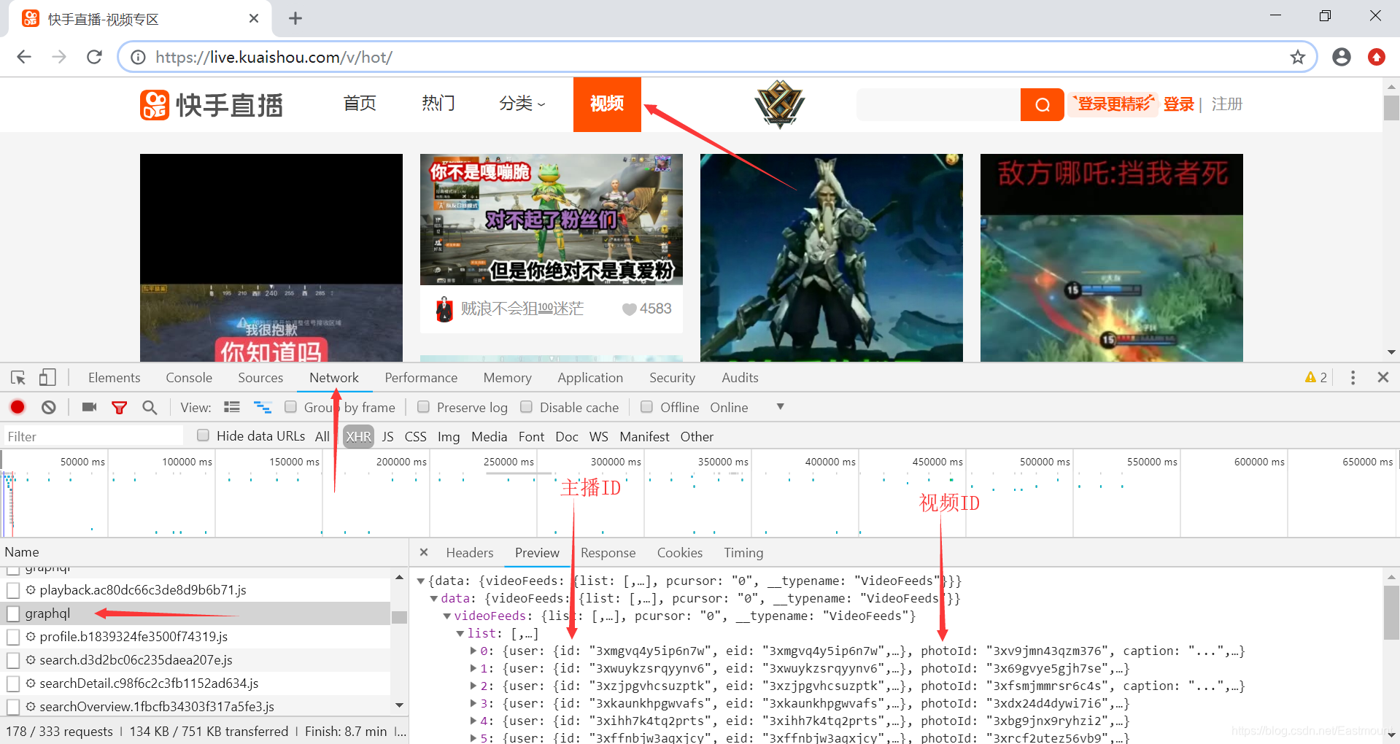Click the 热门 navigation link
The image size is (1400, 744).
(x=438, y=104)
